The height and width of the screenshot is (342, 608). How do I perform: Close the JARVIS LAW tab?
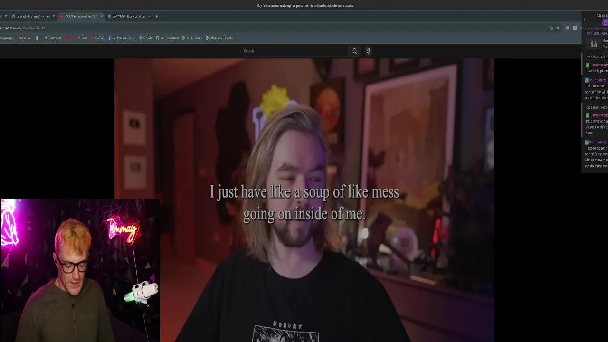tap(149, 16)
